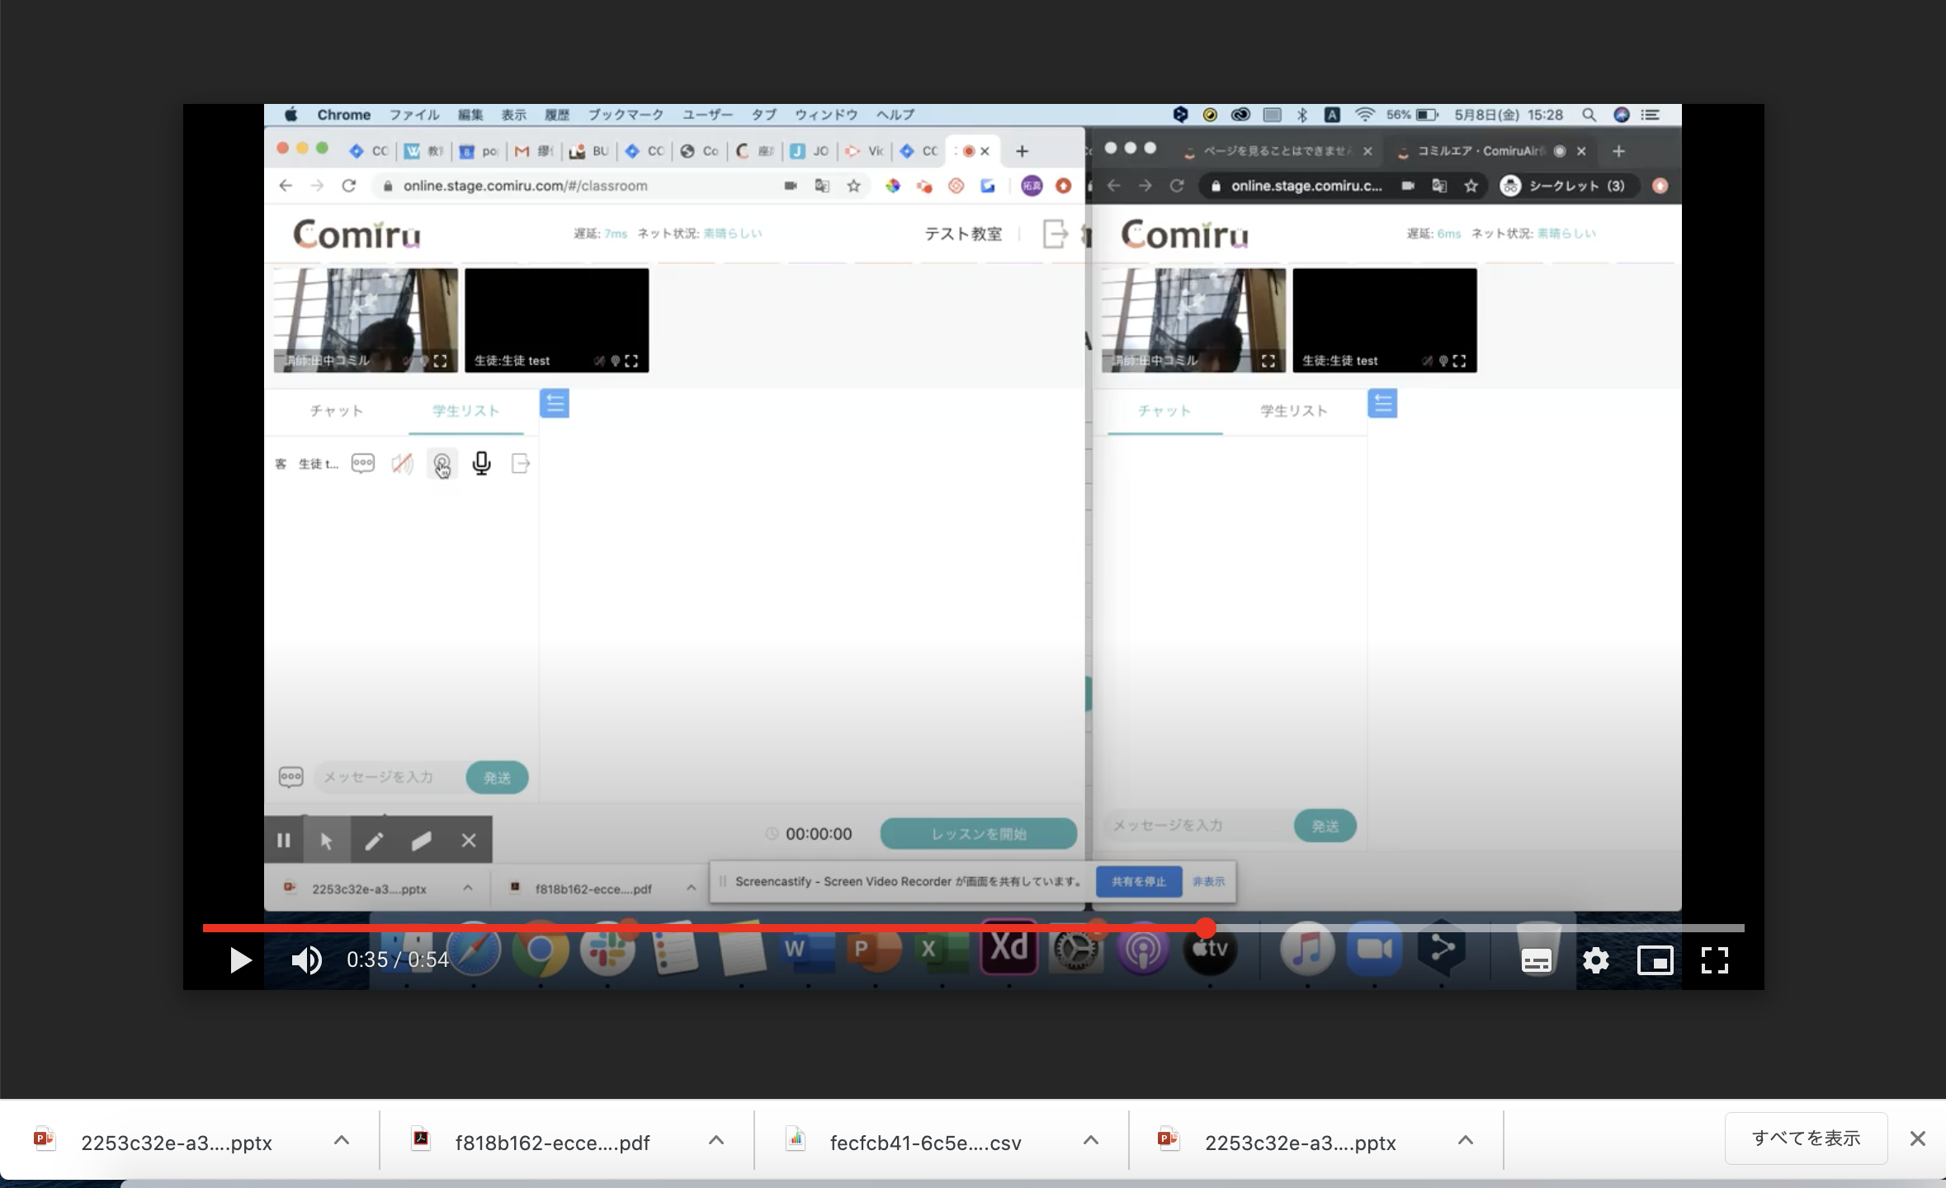Enter fullscreen video mode

tap(1715, 960)
